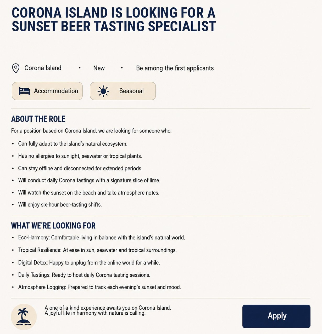Click the Eco-Harmony requirement line

pyautogui.click(x=102, y=238)
